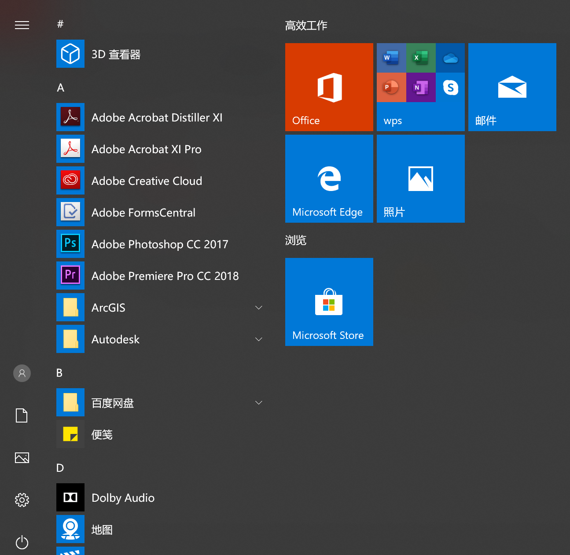The image size is (570, 555).
Task: Click the Skype icon in wps tile
Action: click(x=450, y=87)
